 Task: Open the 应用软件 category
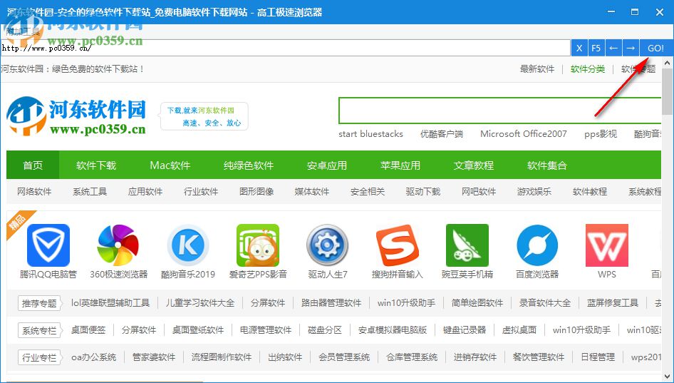coord(145,191)
